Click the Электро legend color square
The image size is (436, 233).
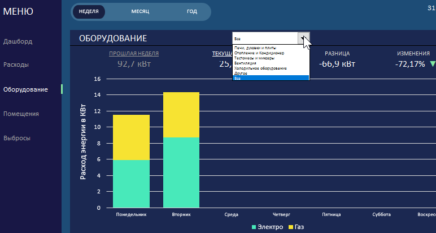coord(254,227)
